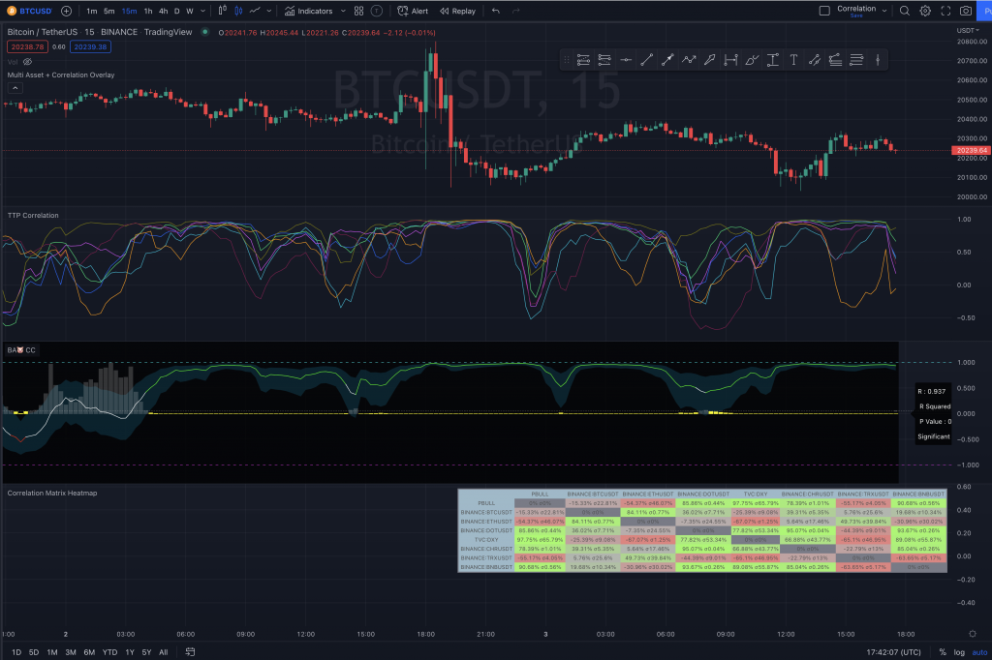Save the Correlation layout
992x660 pixels.
coord(856,15)
